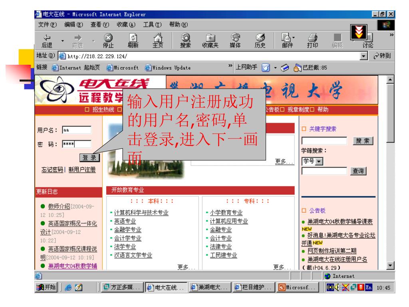The height and width of the screenshot is (307, 409).
Task: Click the IE quick launch icon in taskbar
Action: click(x=68, y=287)
